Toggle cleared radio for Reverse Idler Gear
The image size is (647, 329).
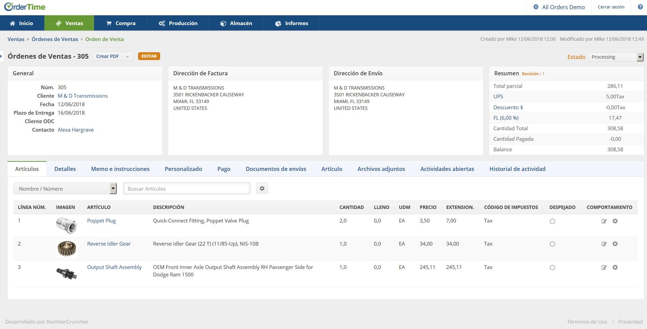[x=552, y=244]
